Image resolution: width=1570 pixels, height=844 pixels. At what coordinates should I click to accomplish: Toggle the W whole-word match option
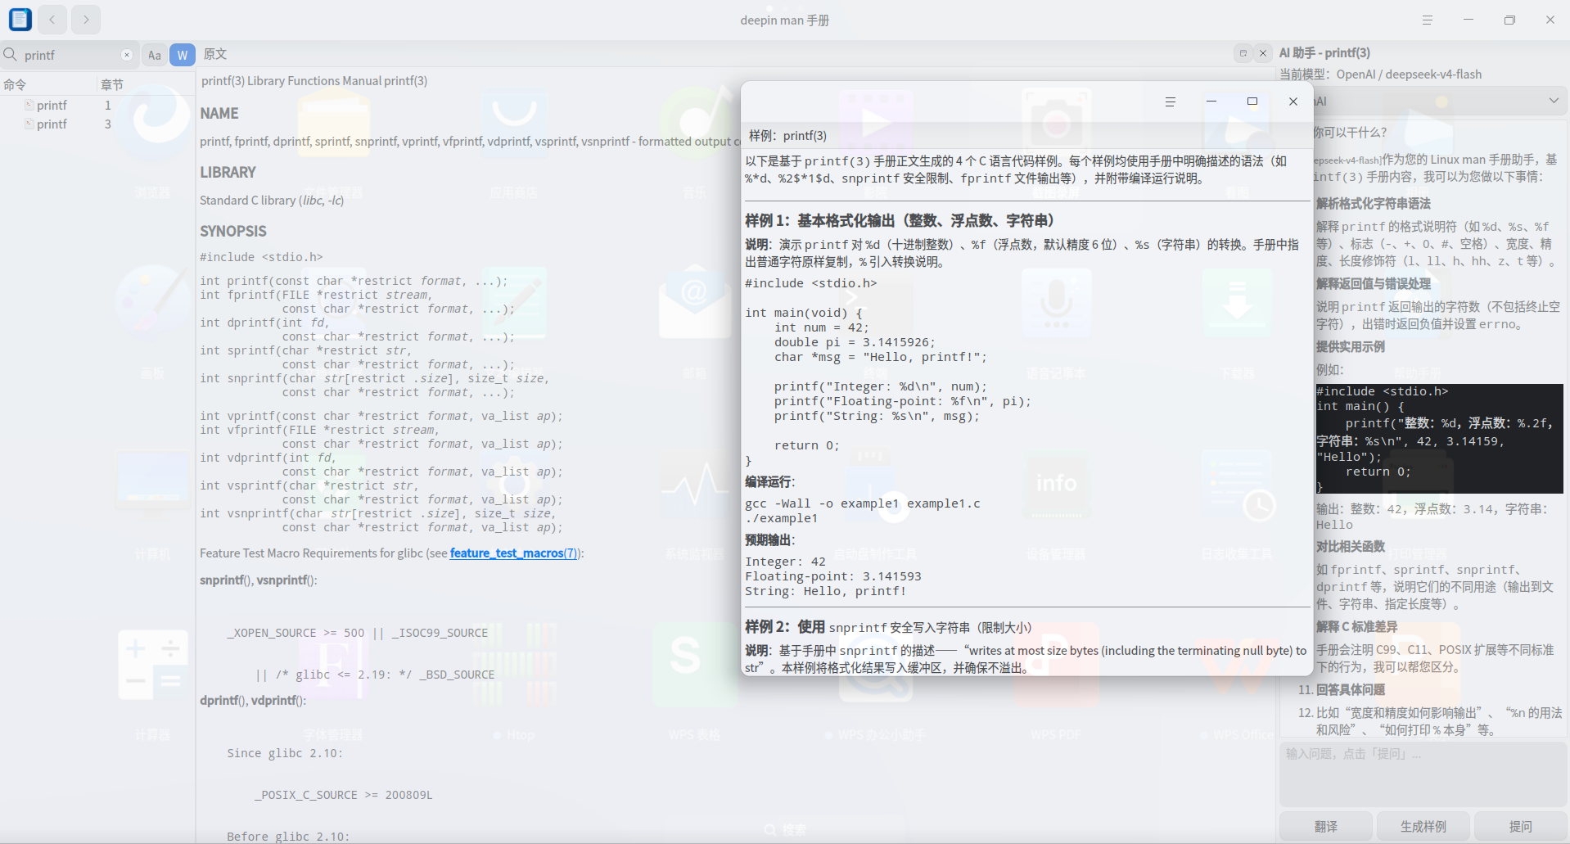click(183, 55)
